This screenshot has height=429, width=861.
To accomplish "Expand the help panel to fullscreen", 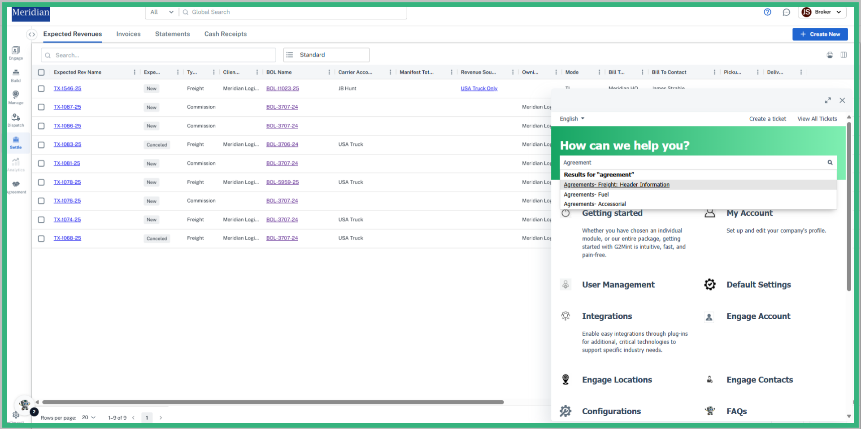I will pos(828,100).
